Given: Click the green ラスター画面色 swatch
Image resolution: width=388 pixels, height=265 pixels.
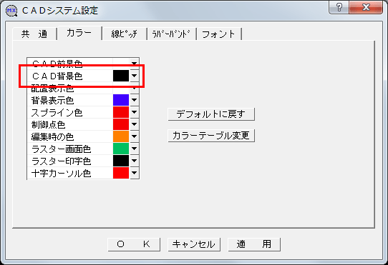Looking at the screenshot, I should pos(121,149).
